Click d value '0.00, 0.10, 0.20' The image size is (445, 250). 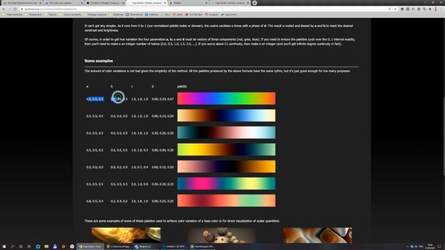[x=163, y=116]
